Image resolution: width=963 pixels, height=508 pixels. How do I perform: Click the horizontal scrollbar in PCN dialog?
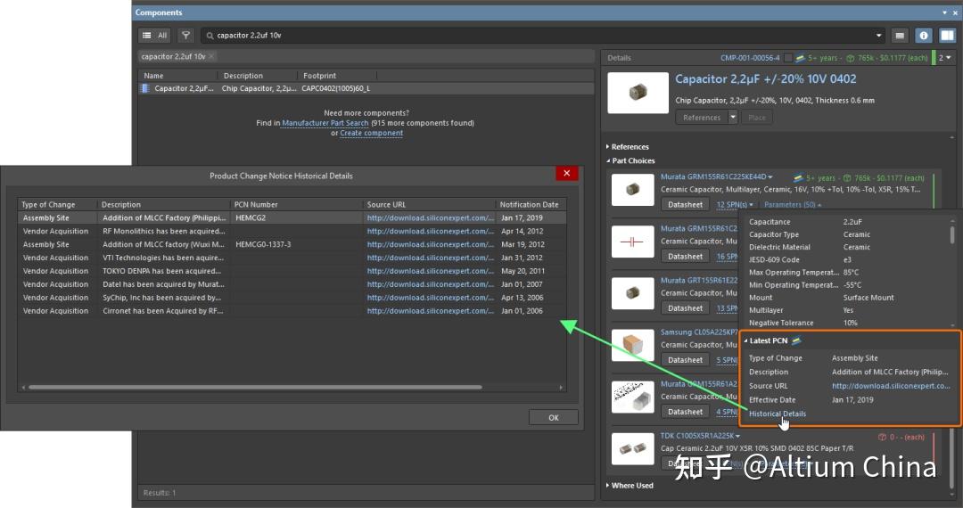[255, 387]
